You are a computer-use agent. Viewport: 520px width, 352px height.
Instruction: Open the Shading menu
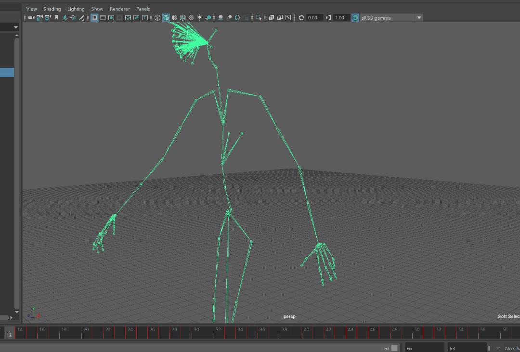click(52, 9)
